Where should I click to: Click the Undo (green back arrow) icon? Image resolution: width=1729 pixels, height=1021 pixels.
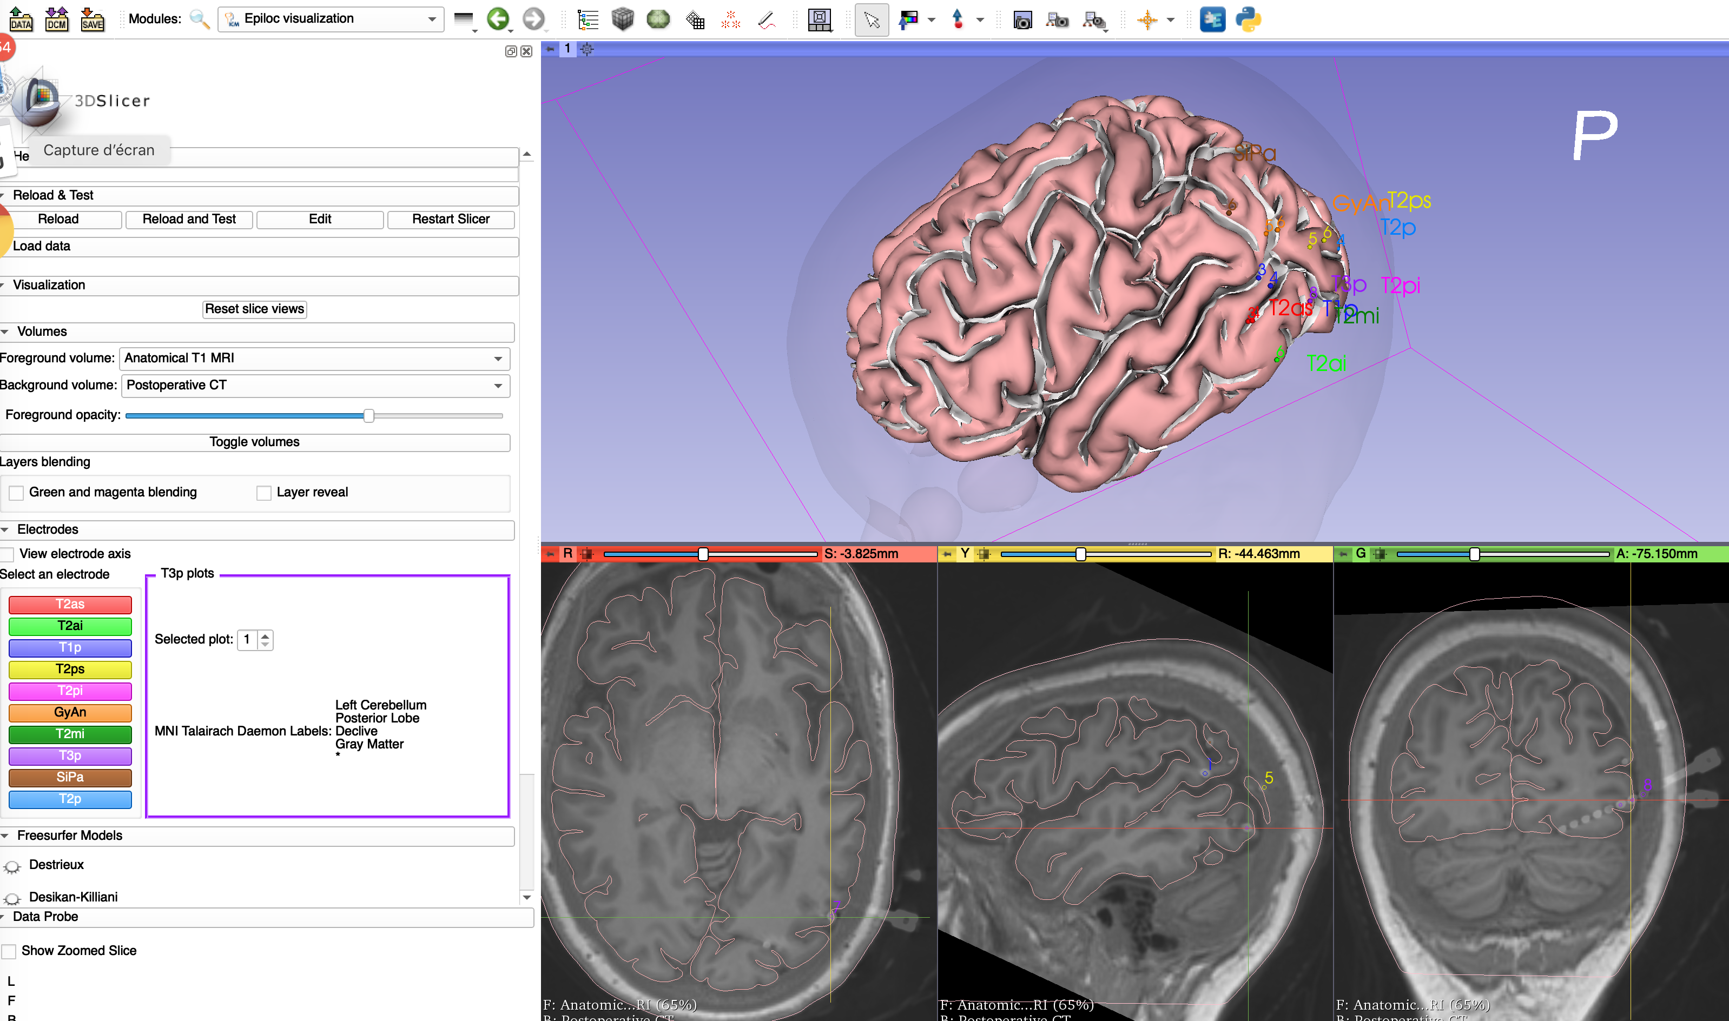pyautogui.click(x=499, y=19)
